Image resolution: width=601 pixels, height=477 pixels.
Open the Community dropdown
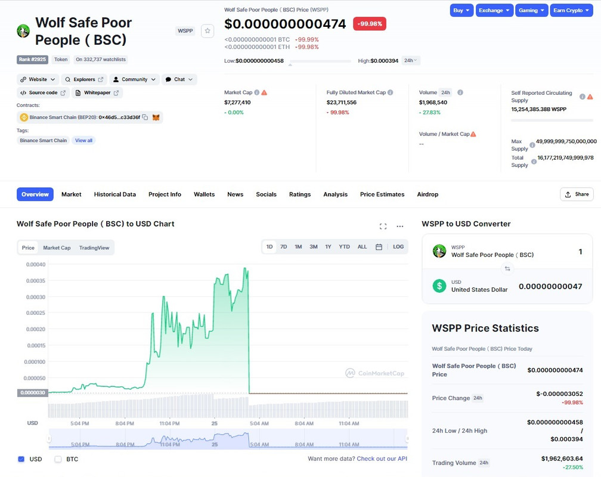pos(135,79)
